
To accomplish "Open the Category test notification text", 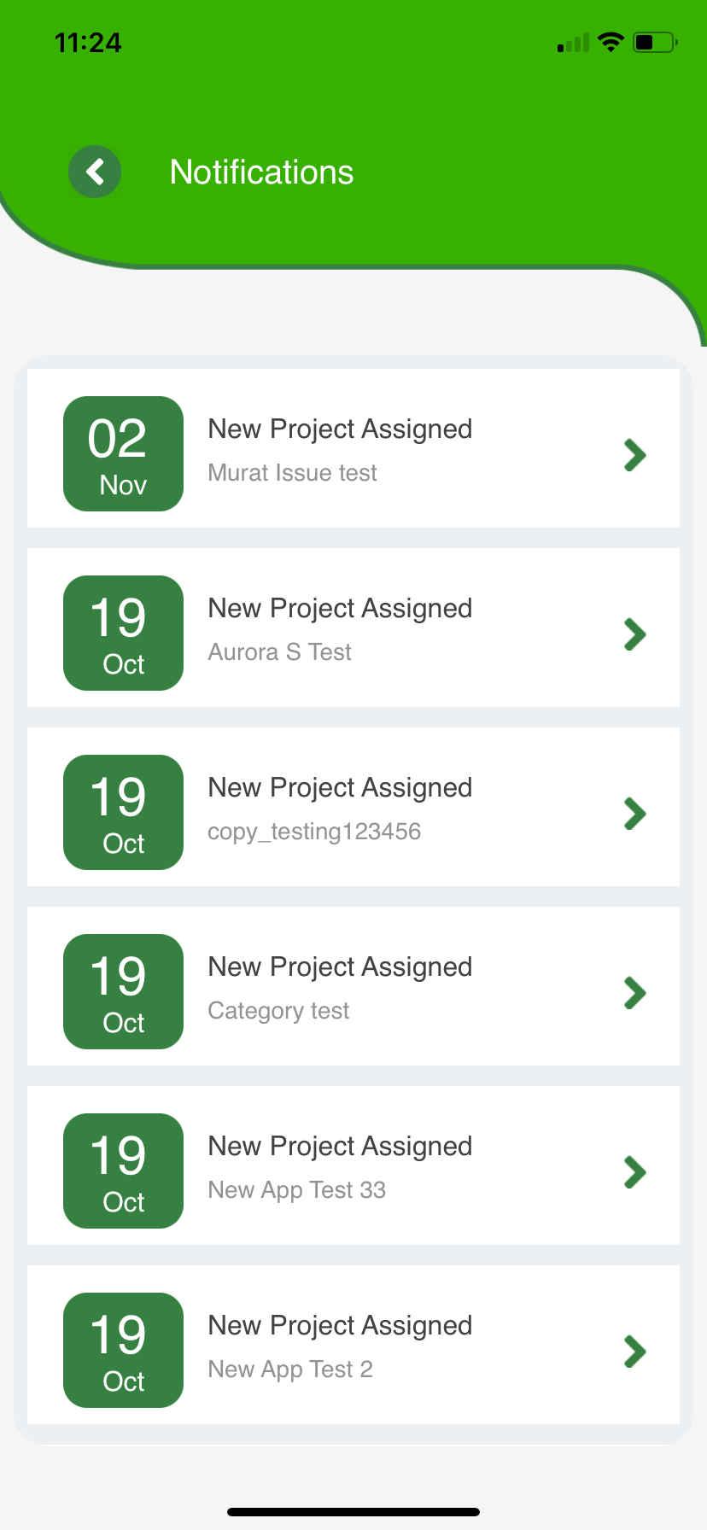I will (278, 1011).
